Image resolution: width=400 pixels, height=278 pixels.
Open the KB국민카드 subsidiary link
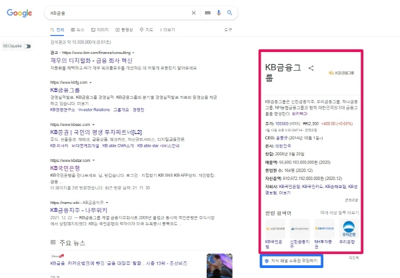pyautogui.click(x=313, y=187)
